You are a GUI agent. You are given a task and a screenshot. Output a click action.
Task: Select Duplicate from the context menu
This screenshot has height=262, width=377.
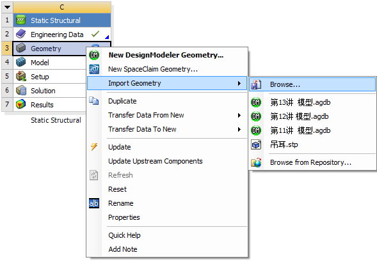tap(167, 101)
